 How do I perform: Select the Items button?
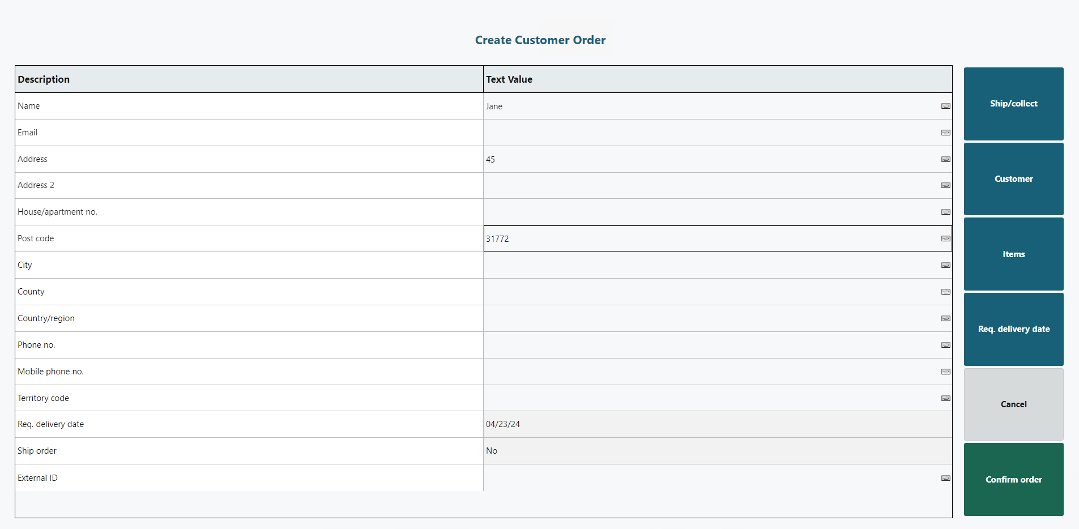coord(1013,254)
